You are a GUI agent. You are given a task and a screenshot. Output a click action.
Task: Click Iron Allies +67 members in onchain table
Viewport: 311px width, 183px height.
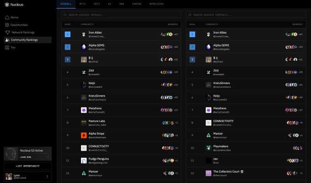(169, 34)
